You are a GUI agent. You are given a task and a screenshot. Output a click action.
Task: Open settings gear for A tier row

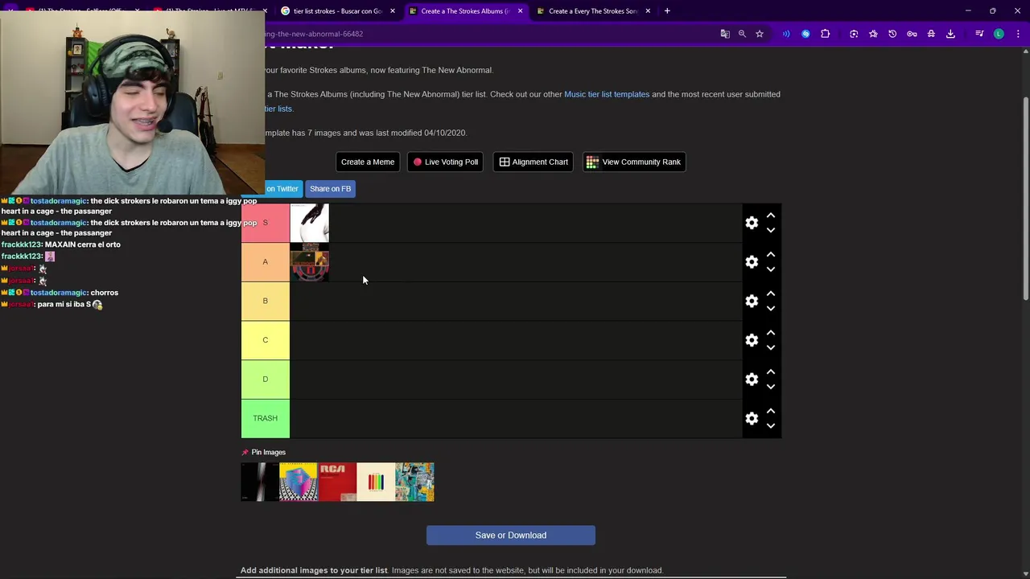click(752, 262)
